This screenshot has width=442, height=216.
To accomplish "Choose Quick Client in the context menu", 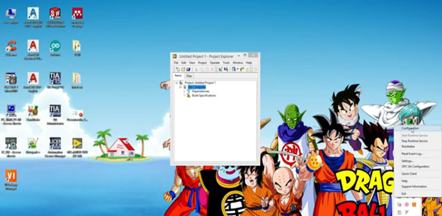I will click(x=409, y=174).
